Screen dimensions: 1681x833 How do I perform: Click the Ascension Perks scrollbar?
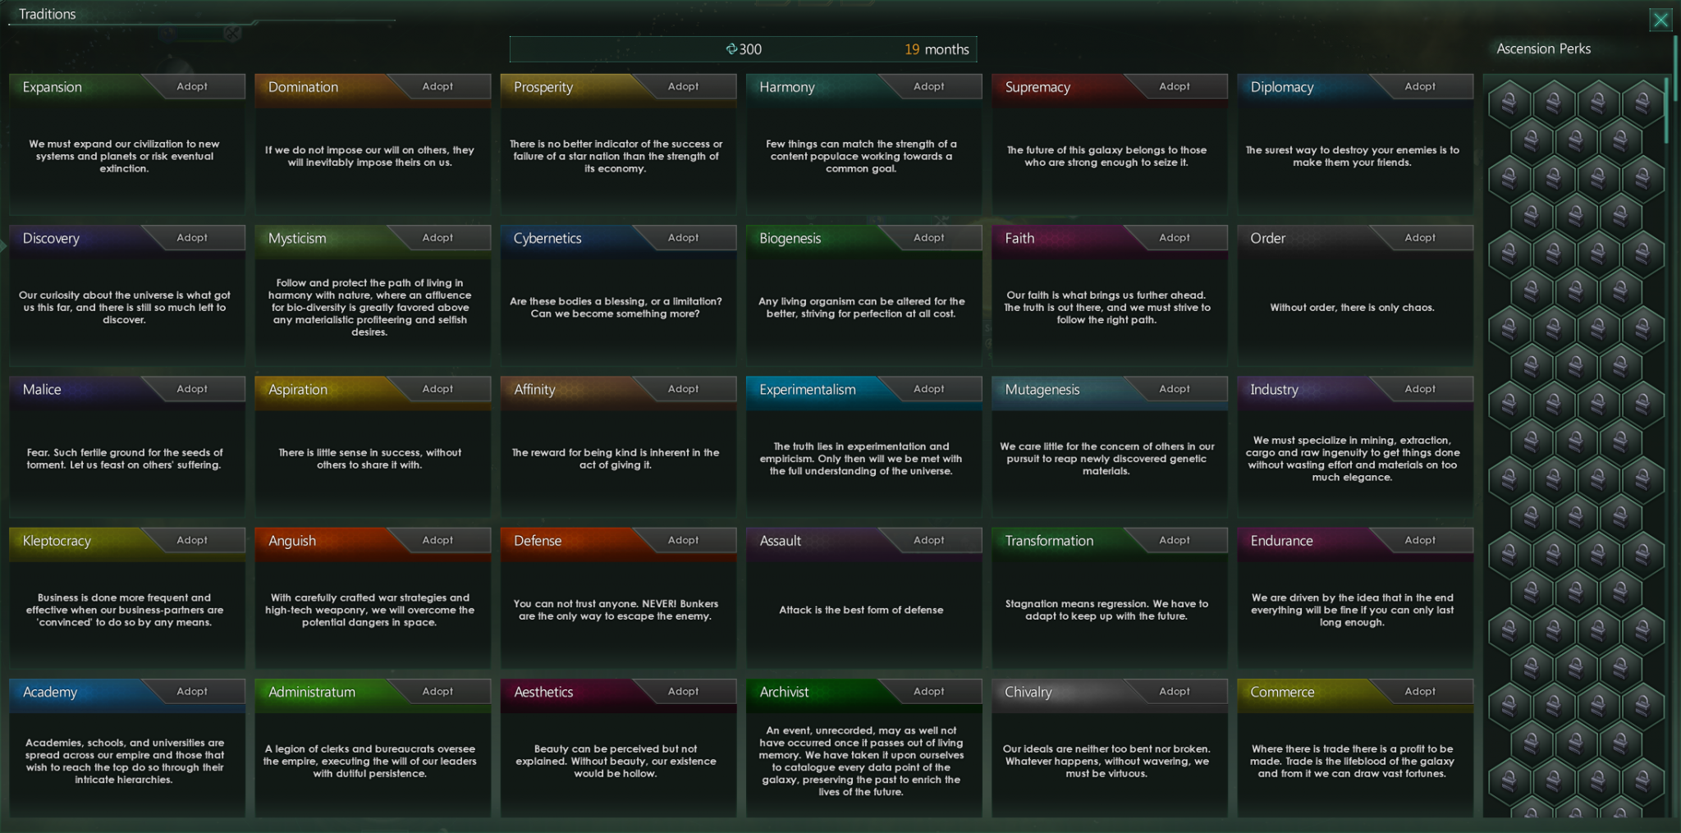(1666, 111)
